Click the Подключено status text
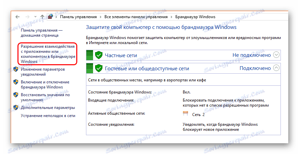This screenshot has height=154, width=299. 255,68
